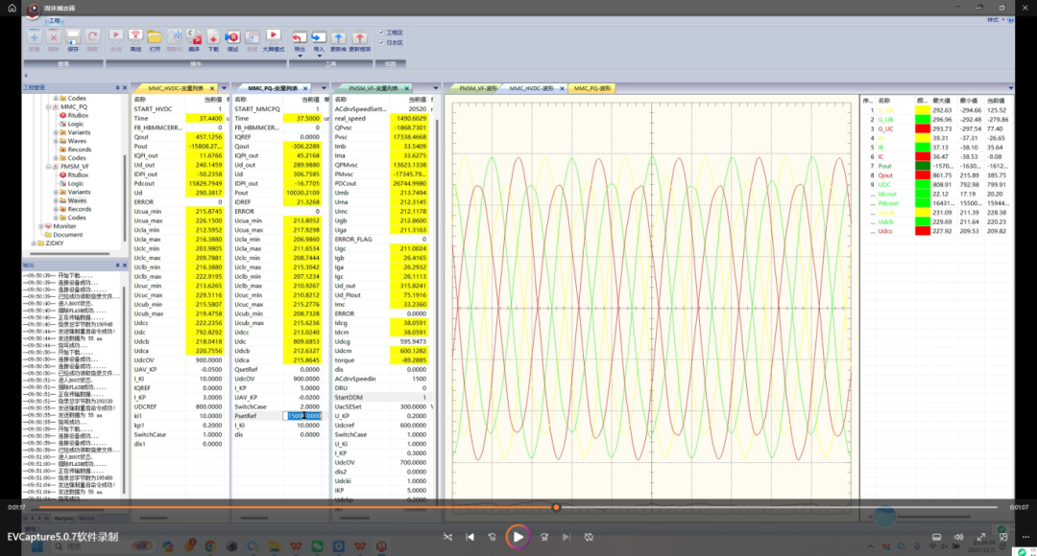Viewport: 1037px width, 556px height.
Task: Click the video progress slider handle
Action: coord(556,507)
